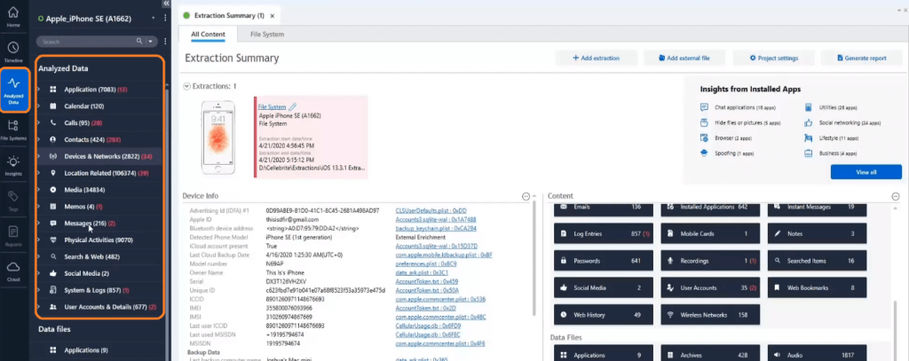Open Project settings
This screenshot has height=361, width=909.
click(773, 58)
